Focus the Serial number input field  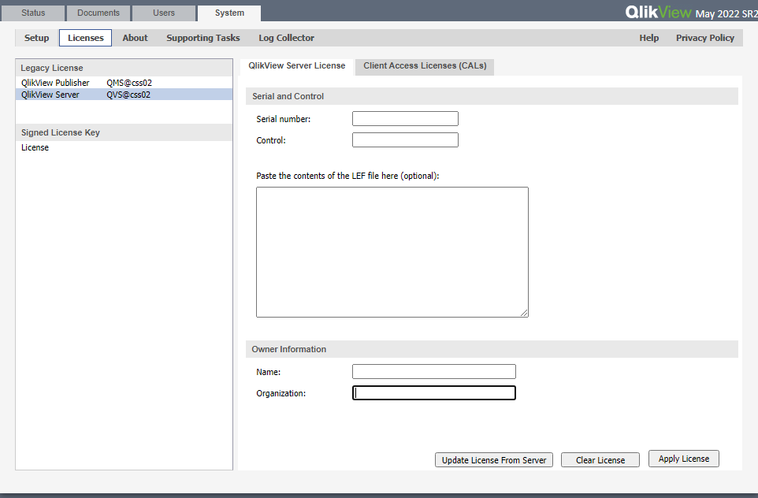pyautogui.click(x=405, y=118)
